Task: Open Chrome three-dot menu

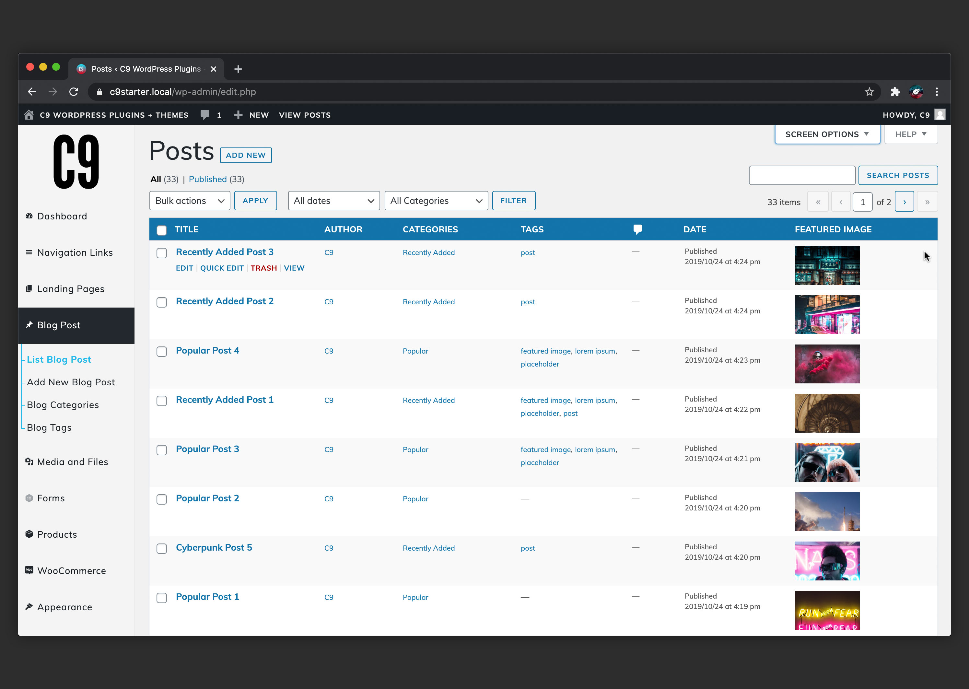Action: (x=937, y=92)
